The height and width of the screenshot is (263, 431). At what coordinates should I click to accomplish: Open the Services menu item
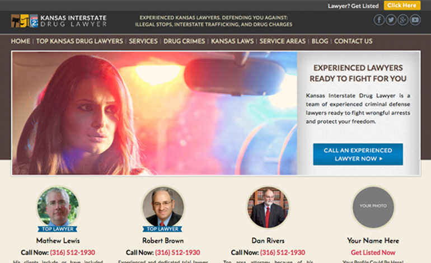[143, 41]
